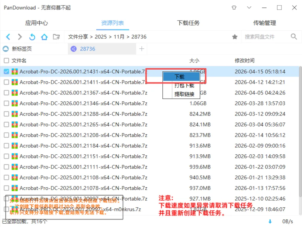Check the 2026.001.21411 file checkbox
Screen dimensions: 302x227
pos(6,82)
